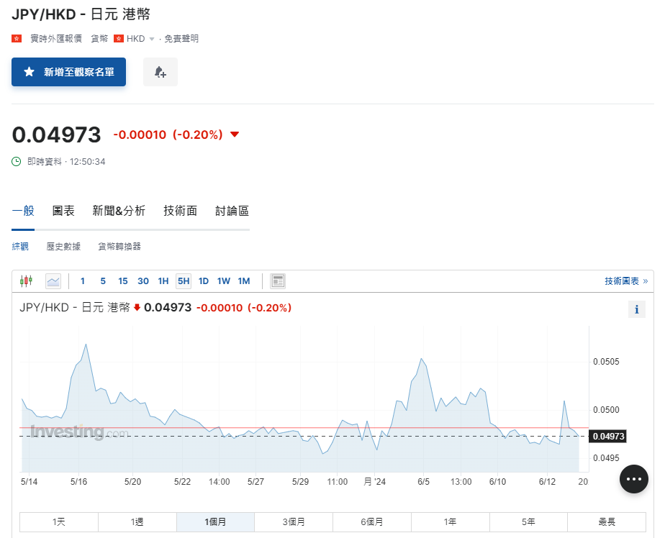Toggle the 1W chart timeframe
Image resolution: width=665 pixels, height=538 pixels.
(224, 281)
